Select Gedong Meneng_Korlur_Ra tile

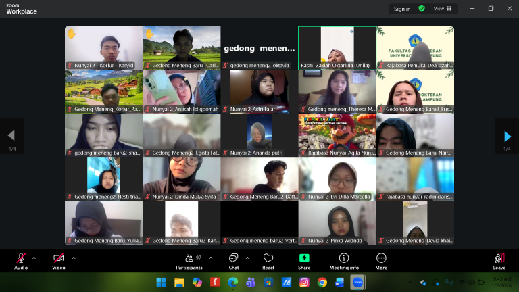click(x=103, y=92)
